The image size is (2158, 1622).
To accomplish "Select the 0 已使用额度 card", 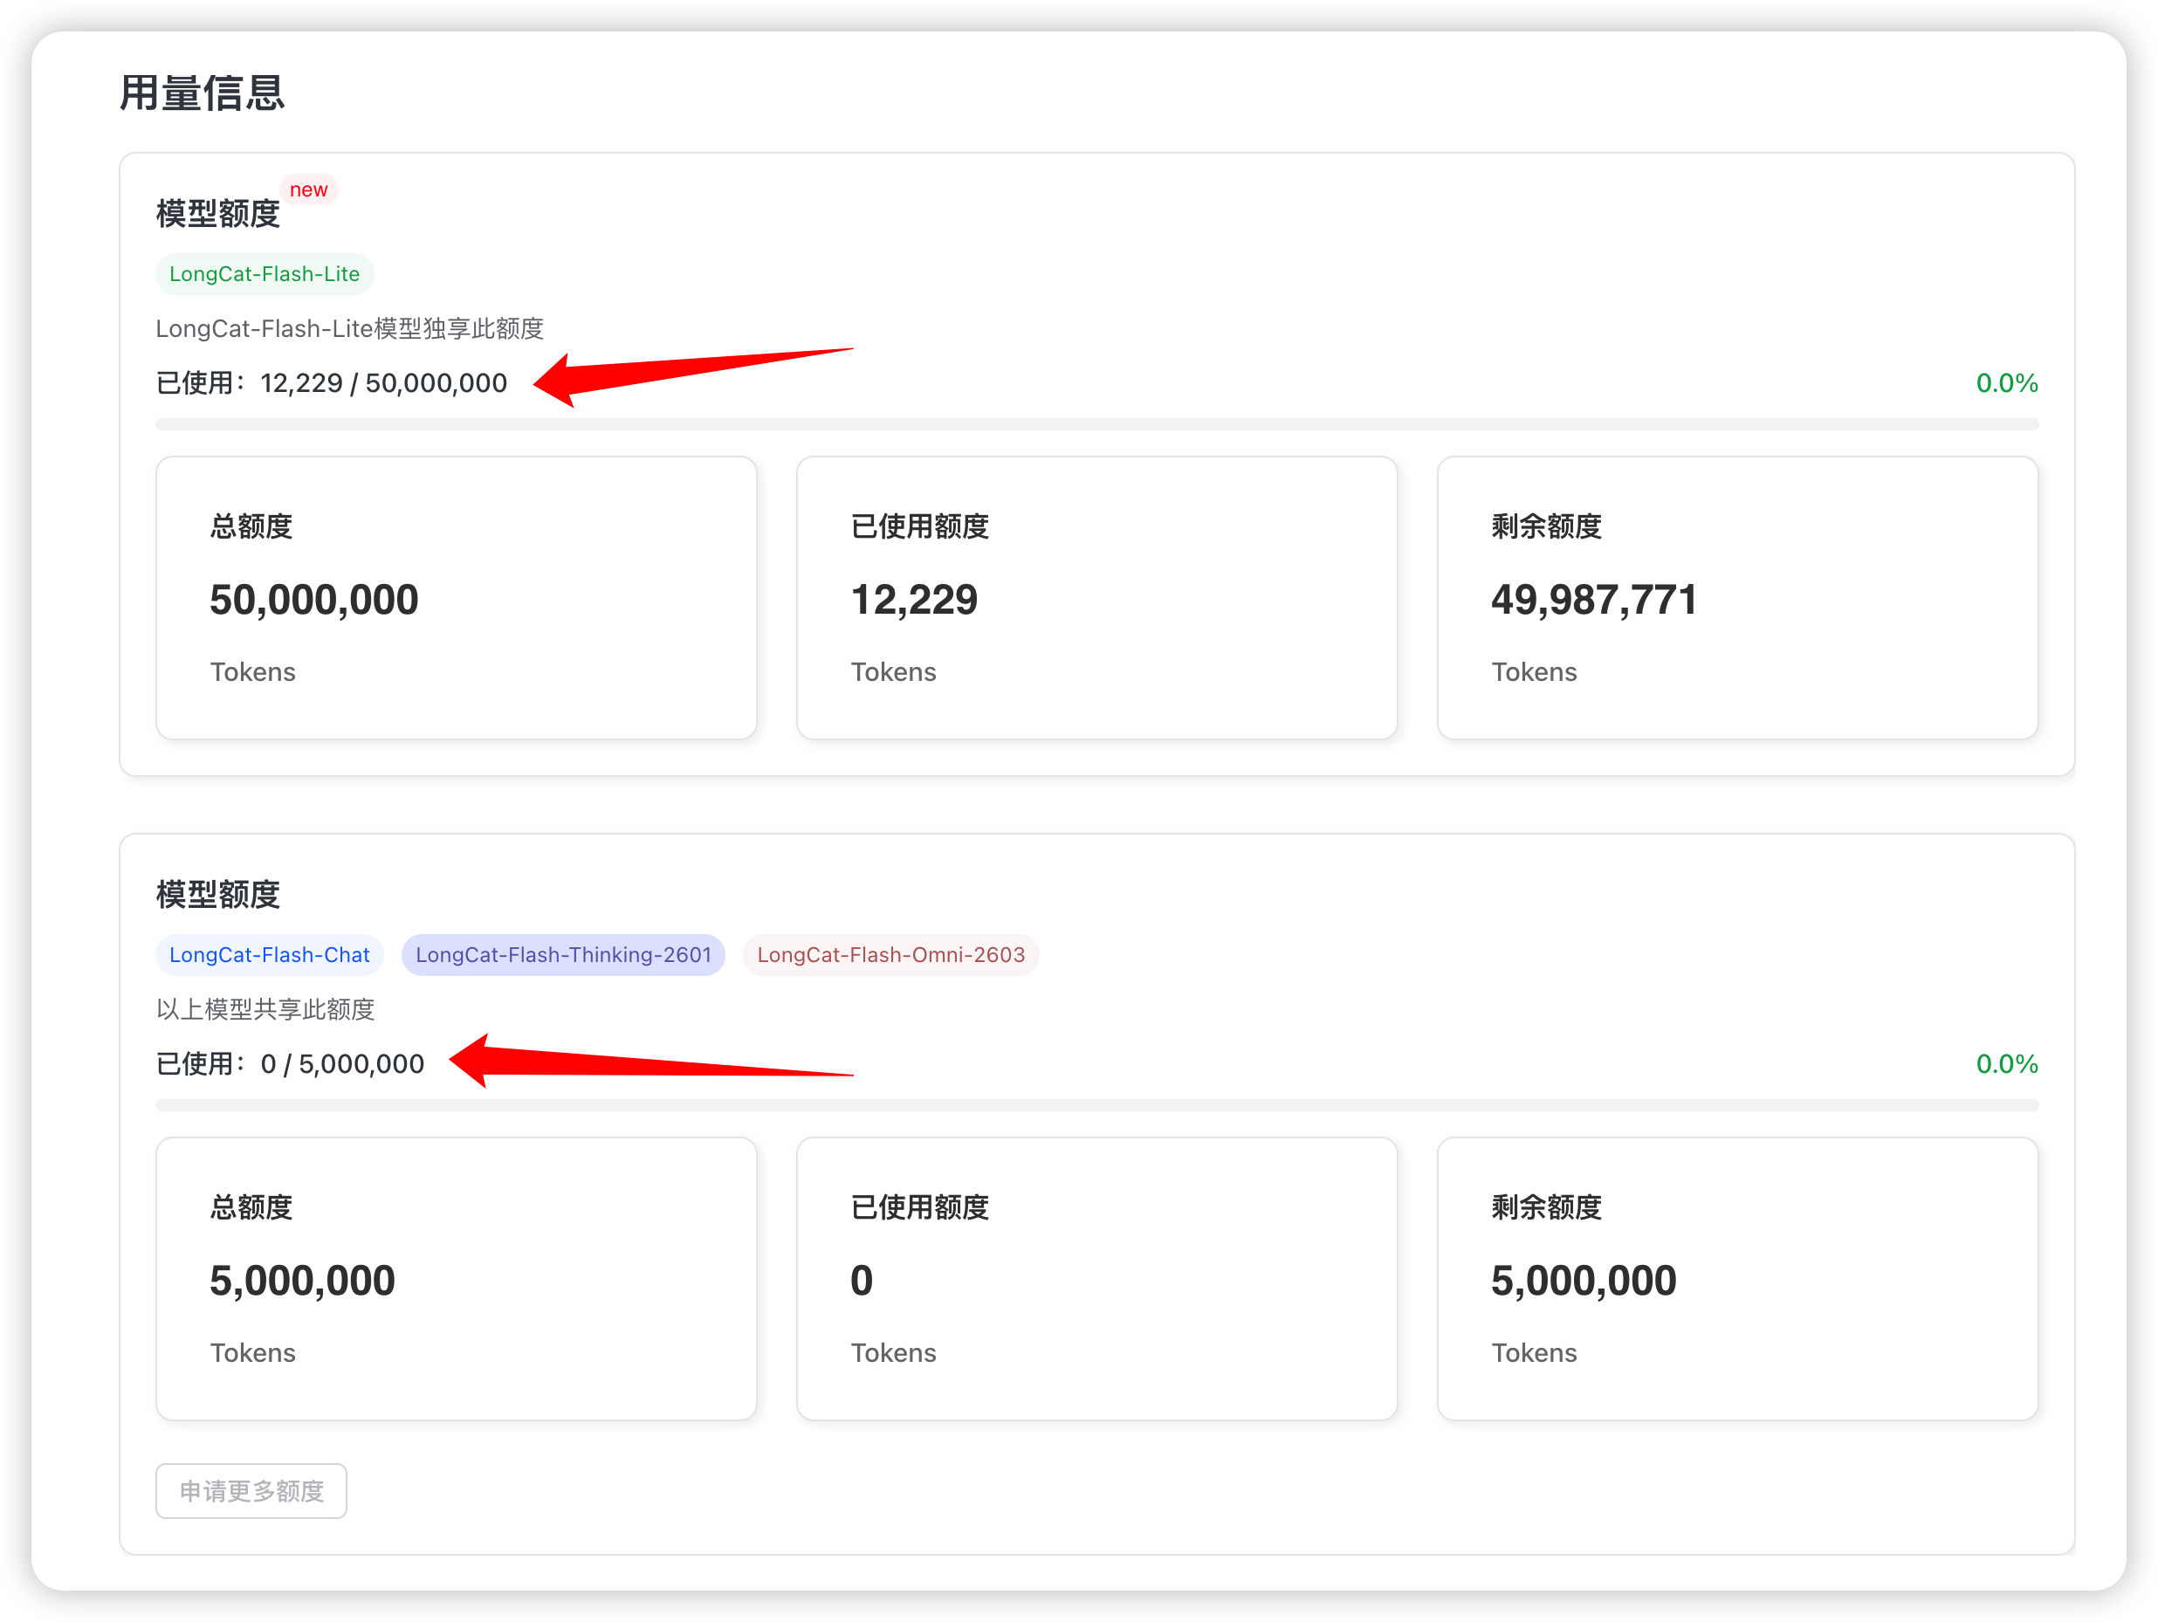I will 1096,1279.
